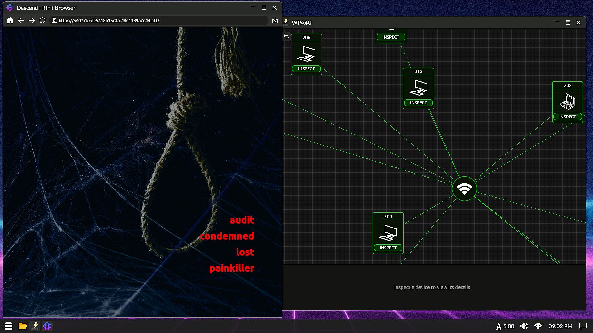Click the browser forward arrow
Viewport: 593px width, 333px height.
click(32, 20)
